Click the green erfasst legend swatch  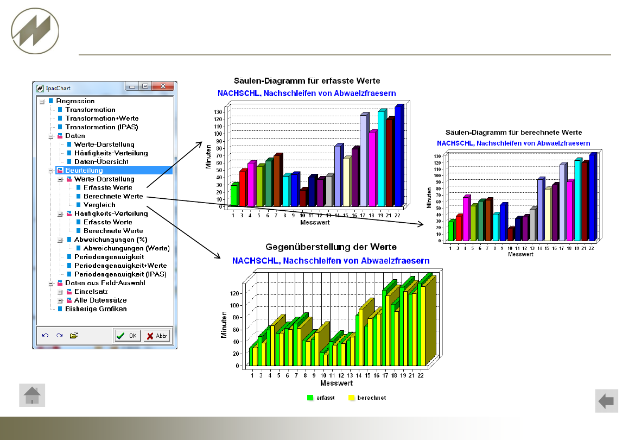tap(310, 398)
